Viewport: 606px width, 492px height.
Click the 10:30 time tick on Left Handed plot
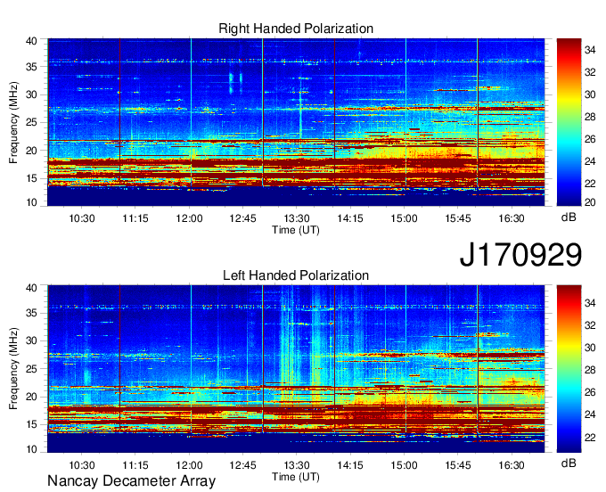[x=82, y=465]
